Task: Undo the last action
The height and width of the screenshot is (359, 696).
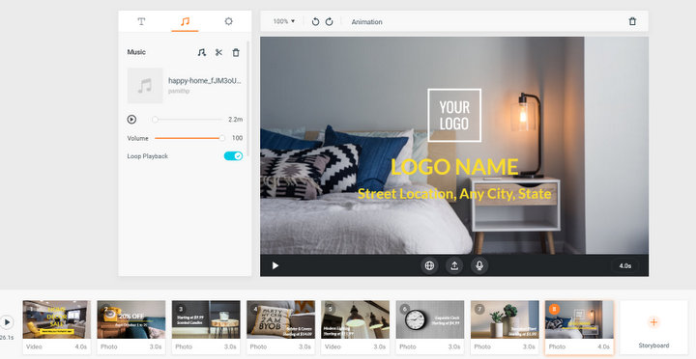Action: pos(315,22)
